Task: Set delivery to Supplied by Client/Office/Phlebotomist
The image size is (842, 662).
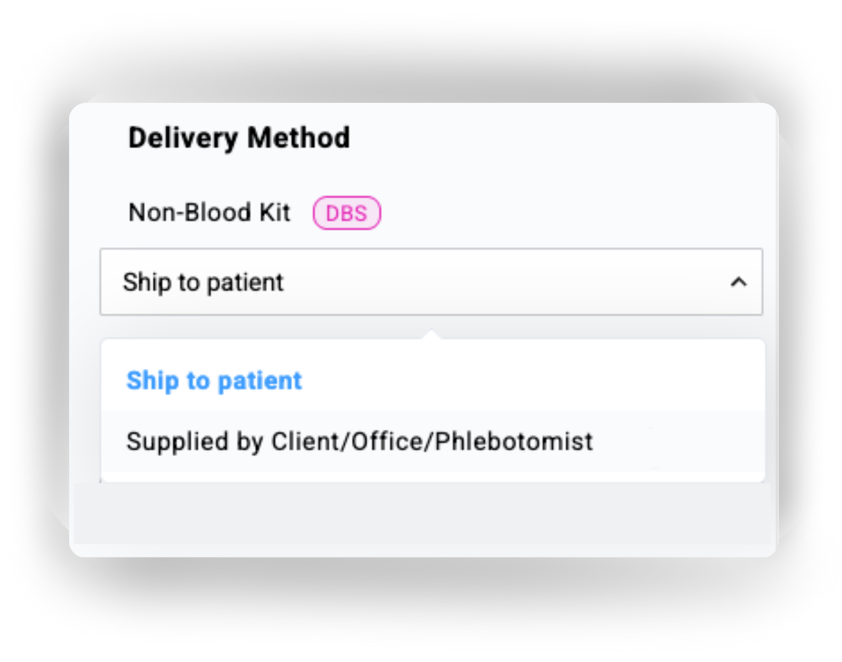Action: [360, 441]
